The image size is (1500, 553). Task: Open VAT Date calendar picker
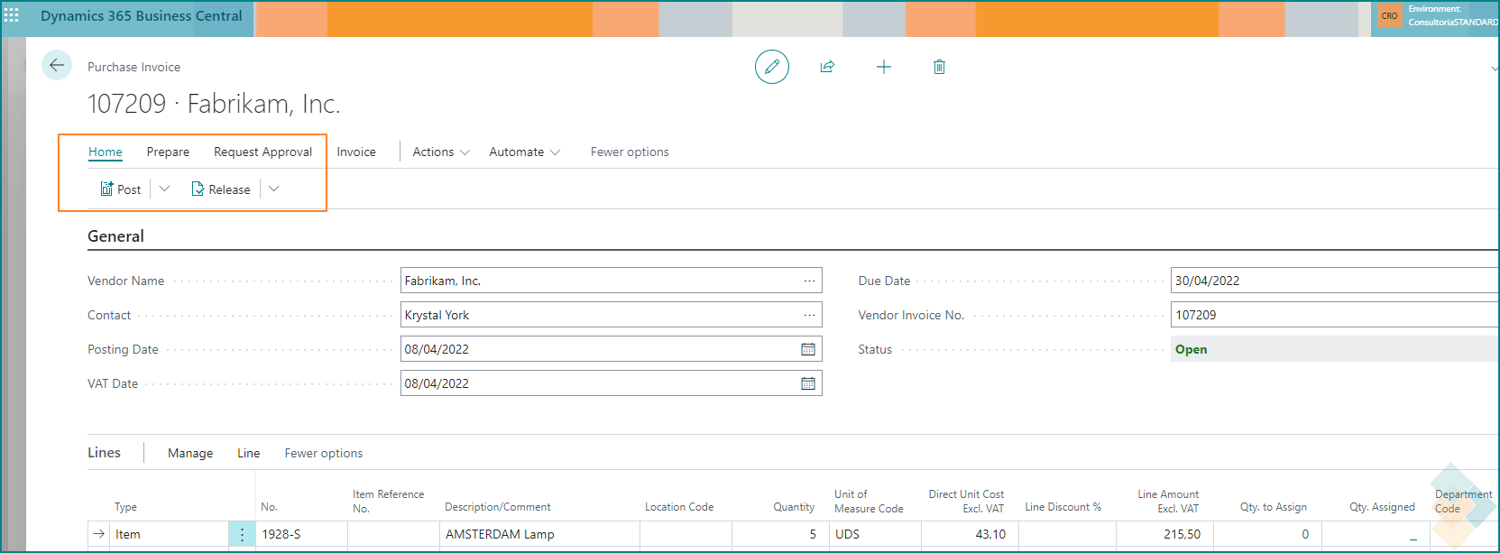(x=808, y=383)
